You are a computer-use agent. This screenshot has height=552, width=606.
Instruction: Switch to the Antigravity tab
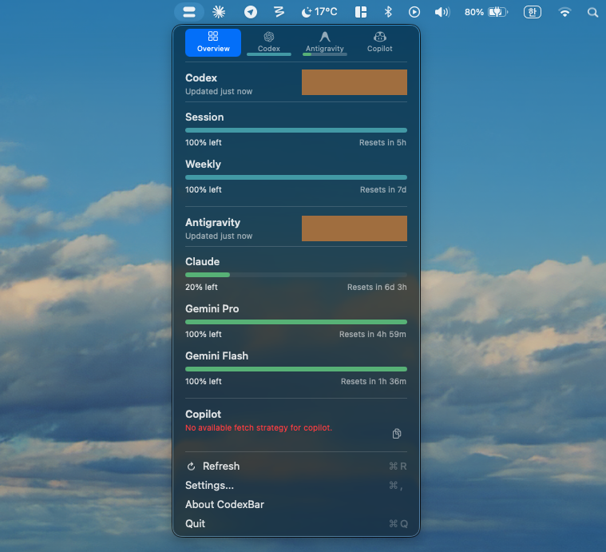[x=325, y=42]
